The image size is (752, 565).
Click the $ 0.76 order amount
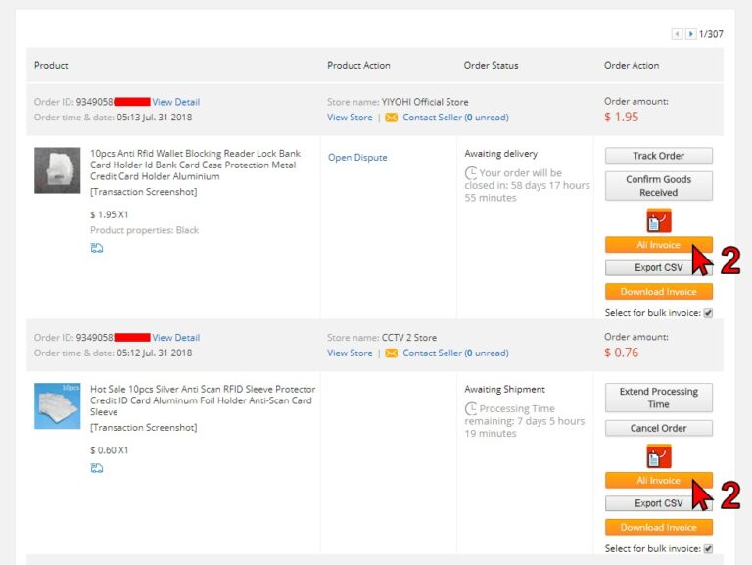pos(622,353)
